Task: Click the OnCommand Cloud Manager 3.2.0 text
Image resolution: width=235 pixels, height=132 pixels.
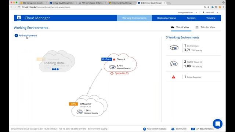Action: (27, 129)
